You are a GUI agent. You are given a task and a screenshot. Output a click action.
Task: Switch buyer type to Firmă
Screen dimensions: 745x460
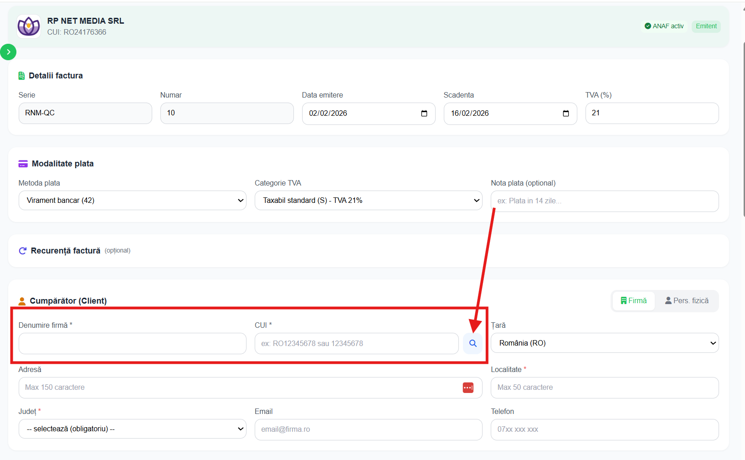pos(634,301)
